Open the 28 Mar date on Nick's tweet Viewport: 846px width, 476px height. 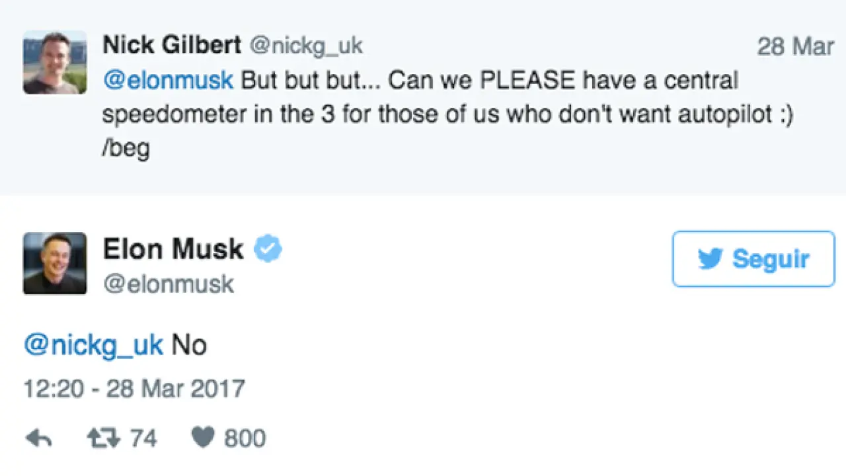(795, 46)
